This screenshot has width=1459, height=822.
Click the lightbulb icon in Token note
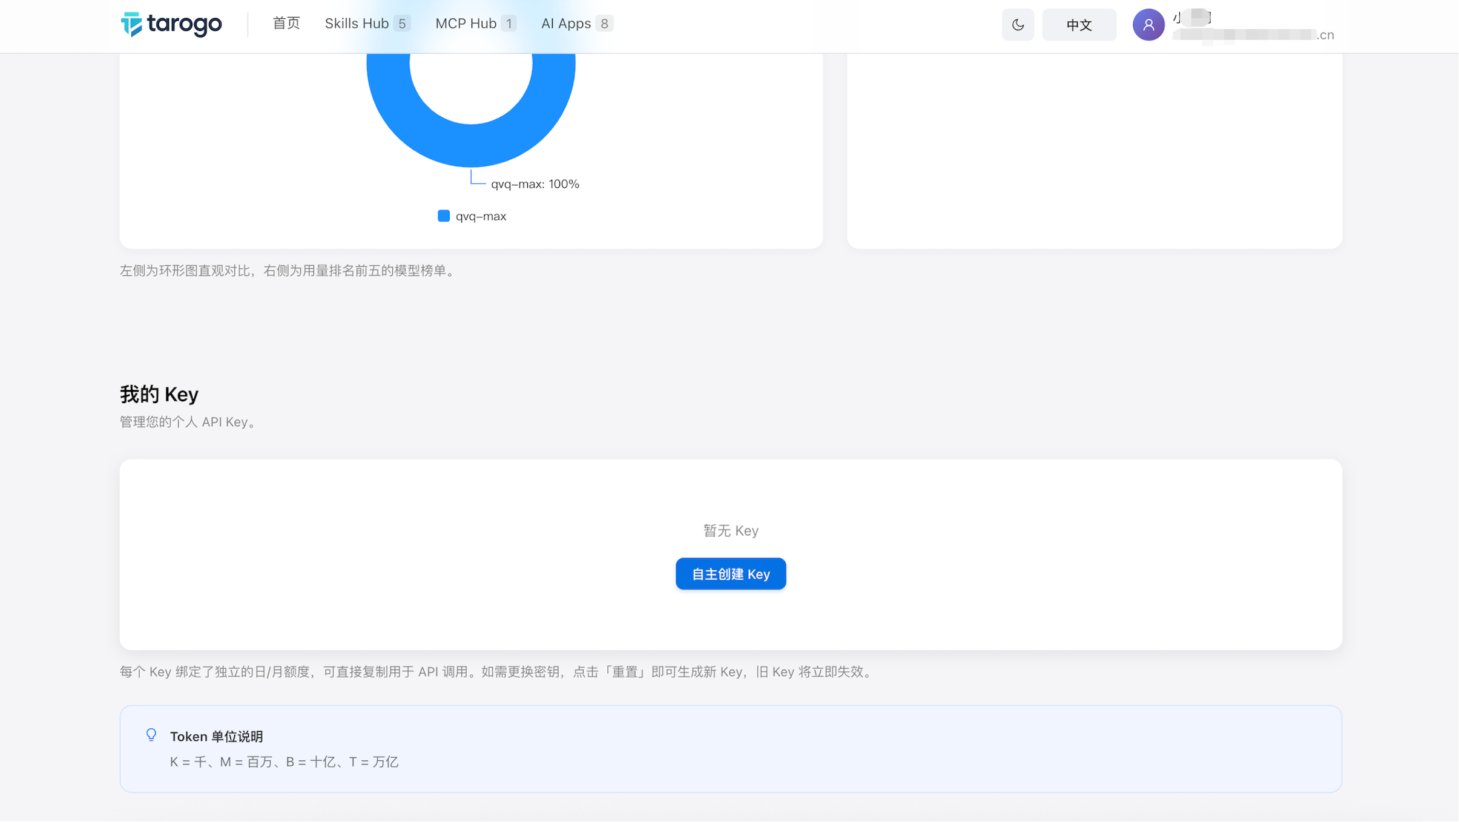tap(151, 735)
